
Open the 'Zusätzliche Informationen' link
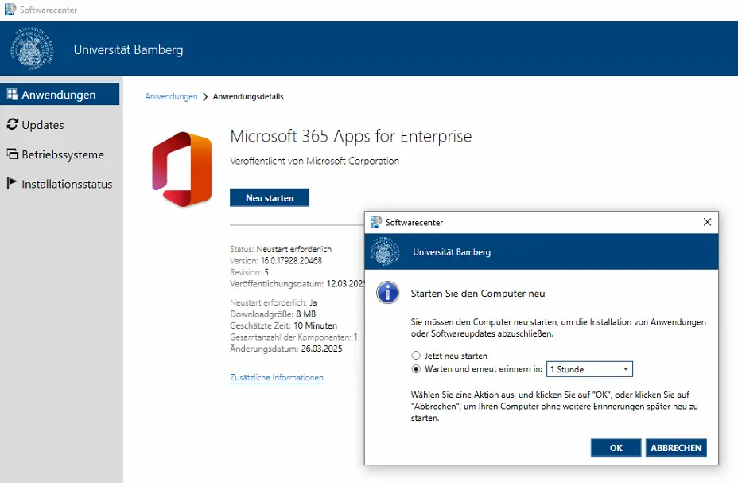coord(277,377)
